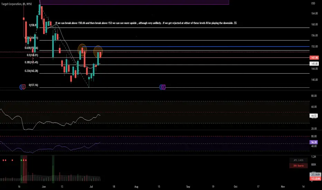The height and width of the screenshot is (190, 322).
Task: Click the 44.02 RSI value label
Action: tap(314, 116)
